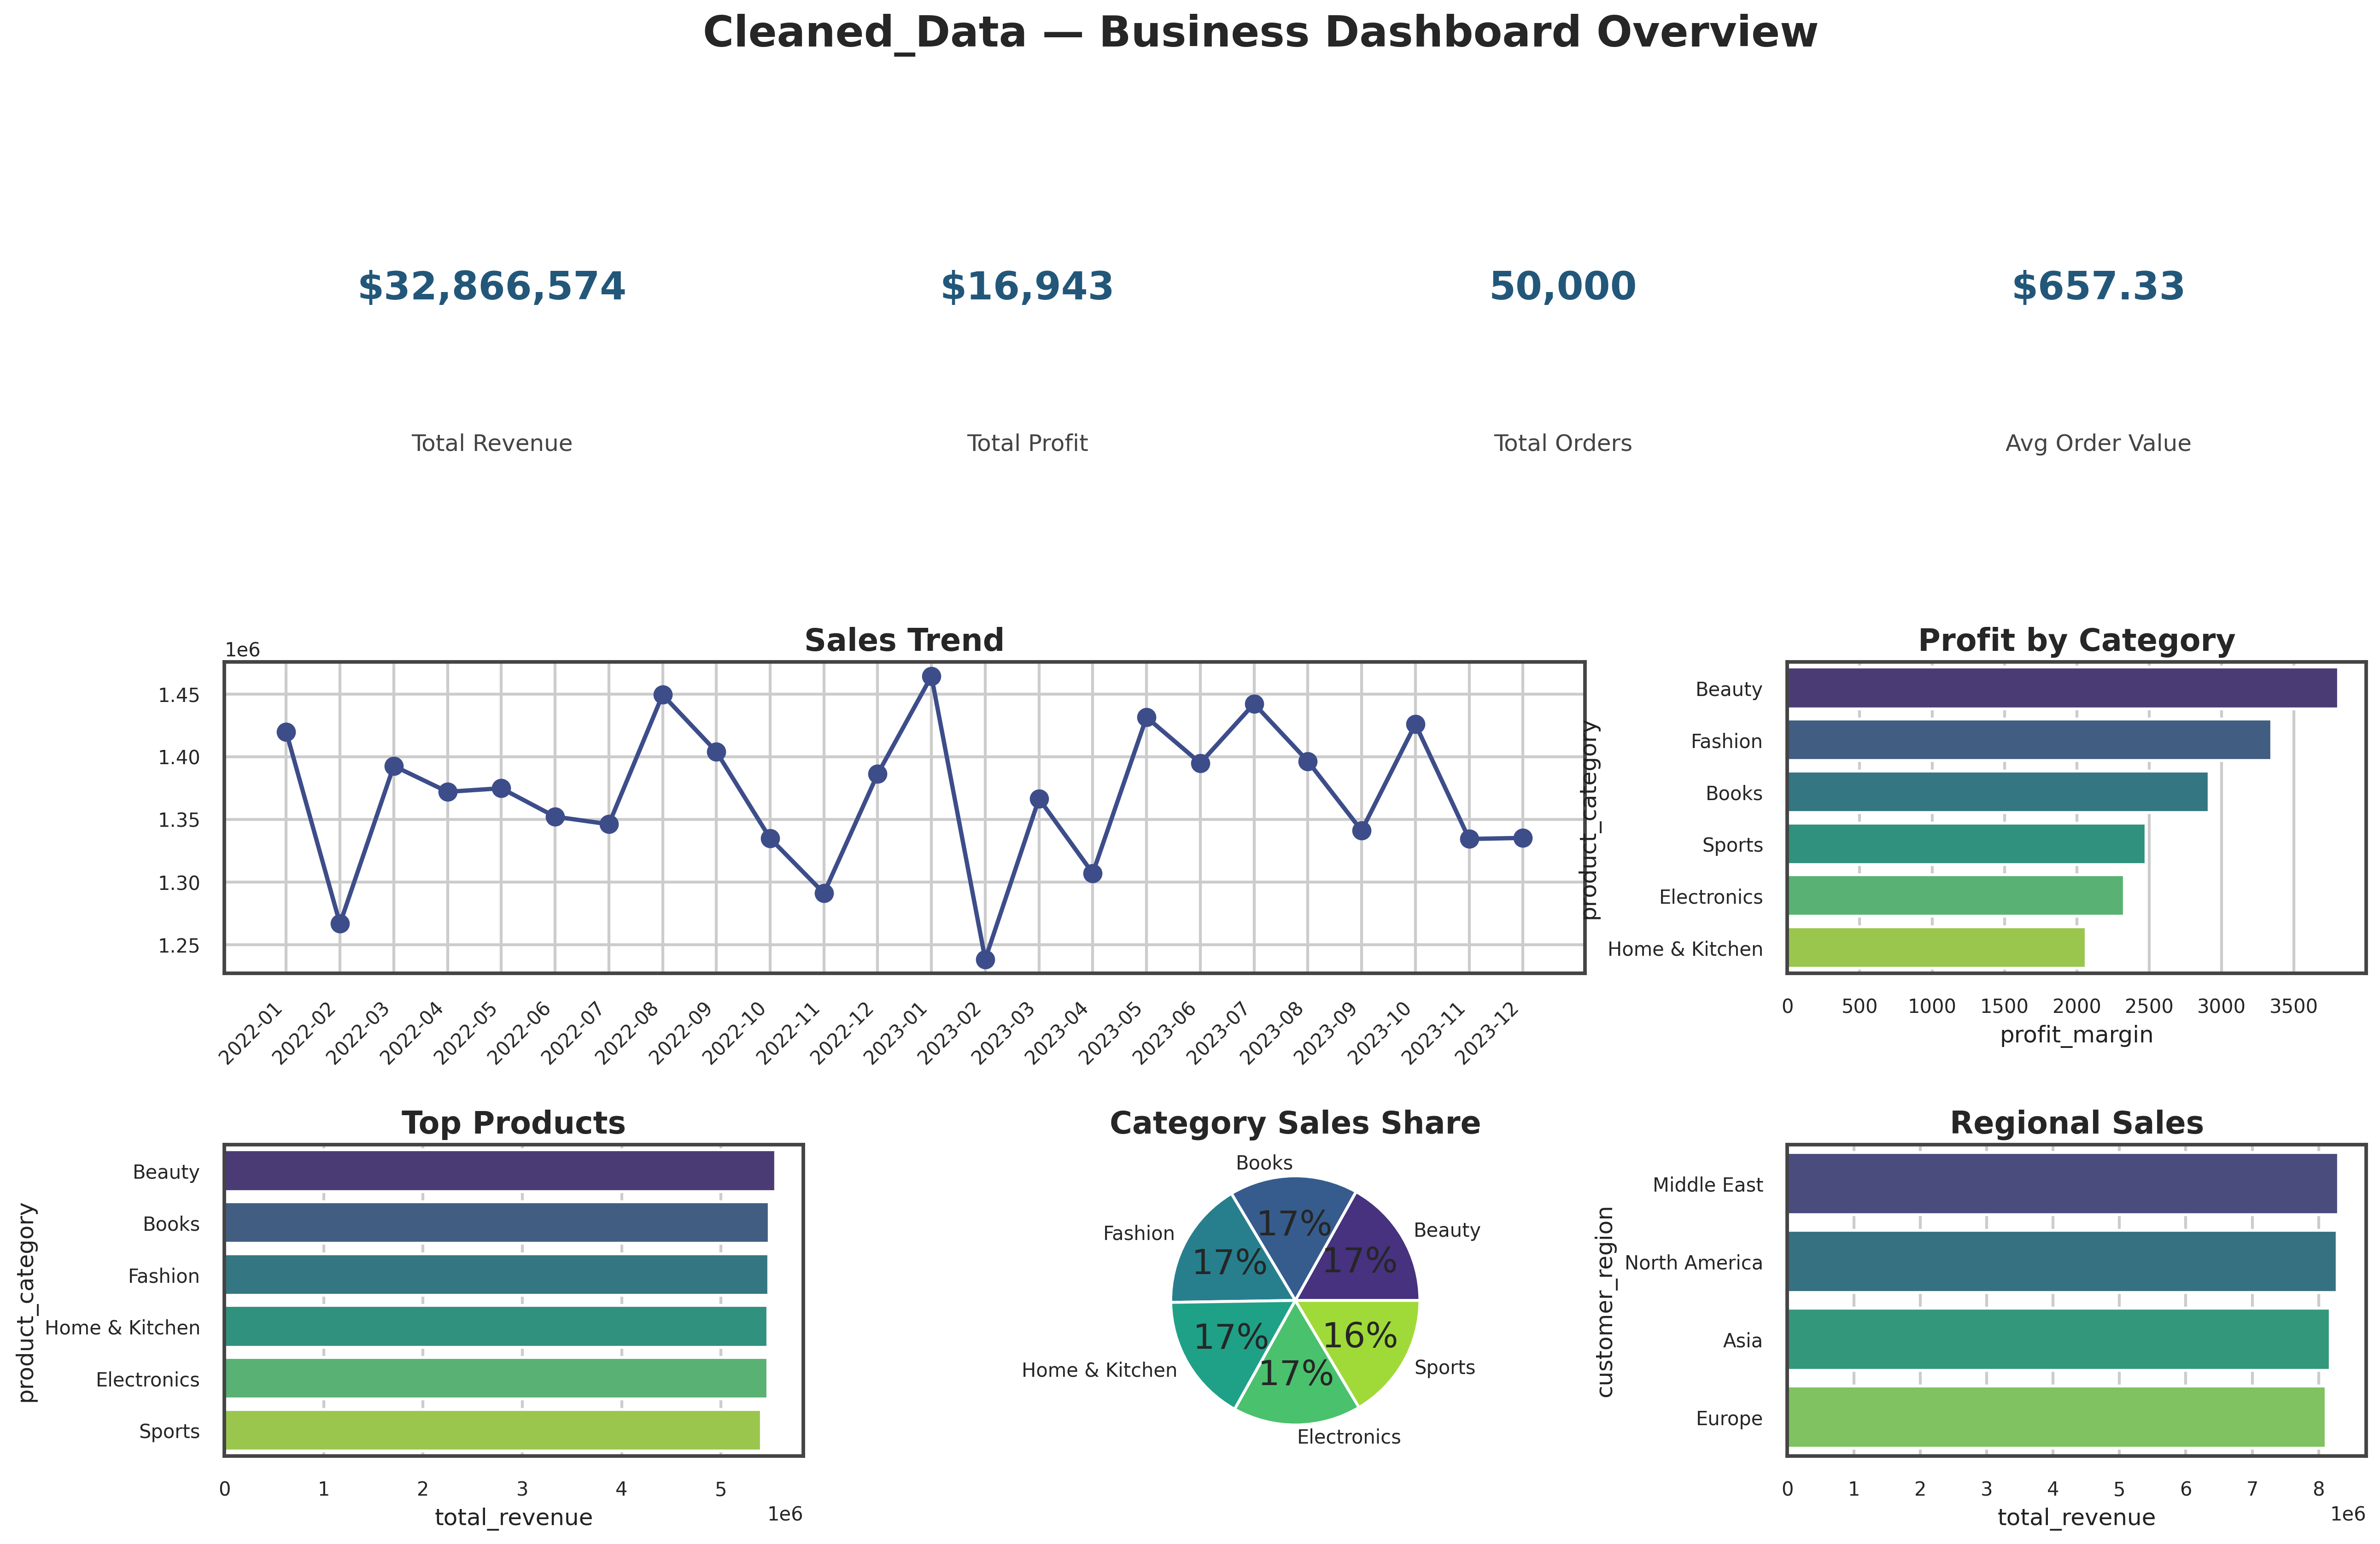The width and height of the screenshot is (2380, 1544).
Task: Click the Total Orders value 50,000
Action: point(1563,287)
